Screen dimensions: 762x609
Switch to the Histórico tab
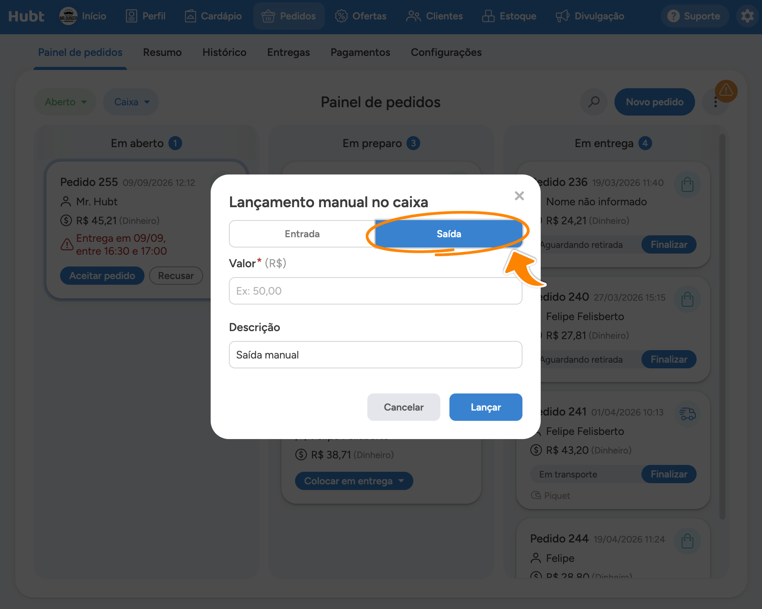click(x=224, y=52)
